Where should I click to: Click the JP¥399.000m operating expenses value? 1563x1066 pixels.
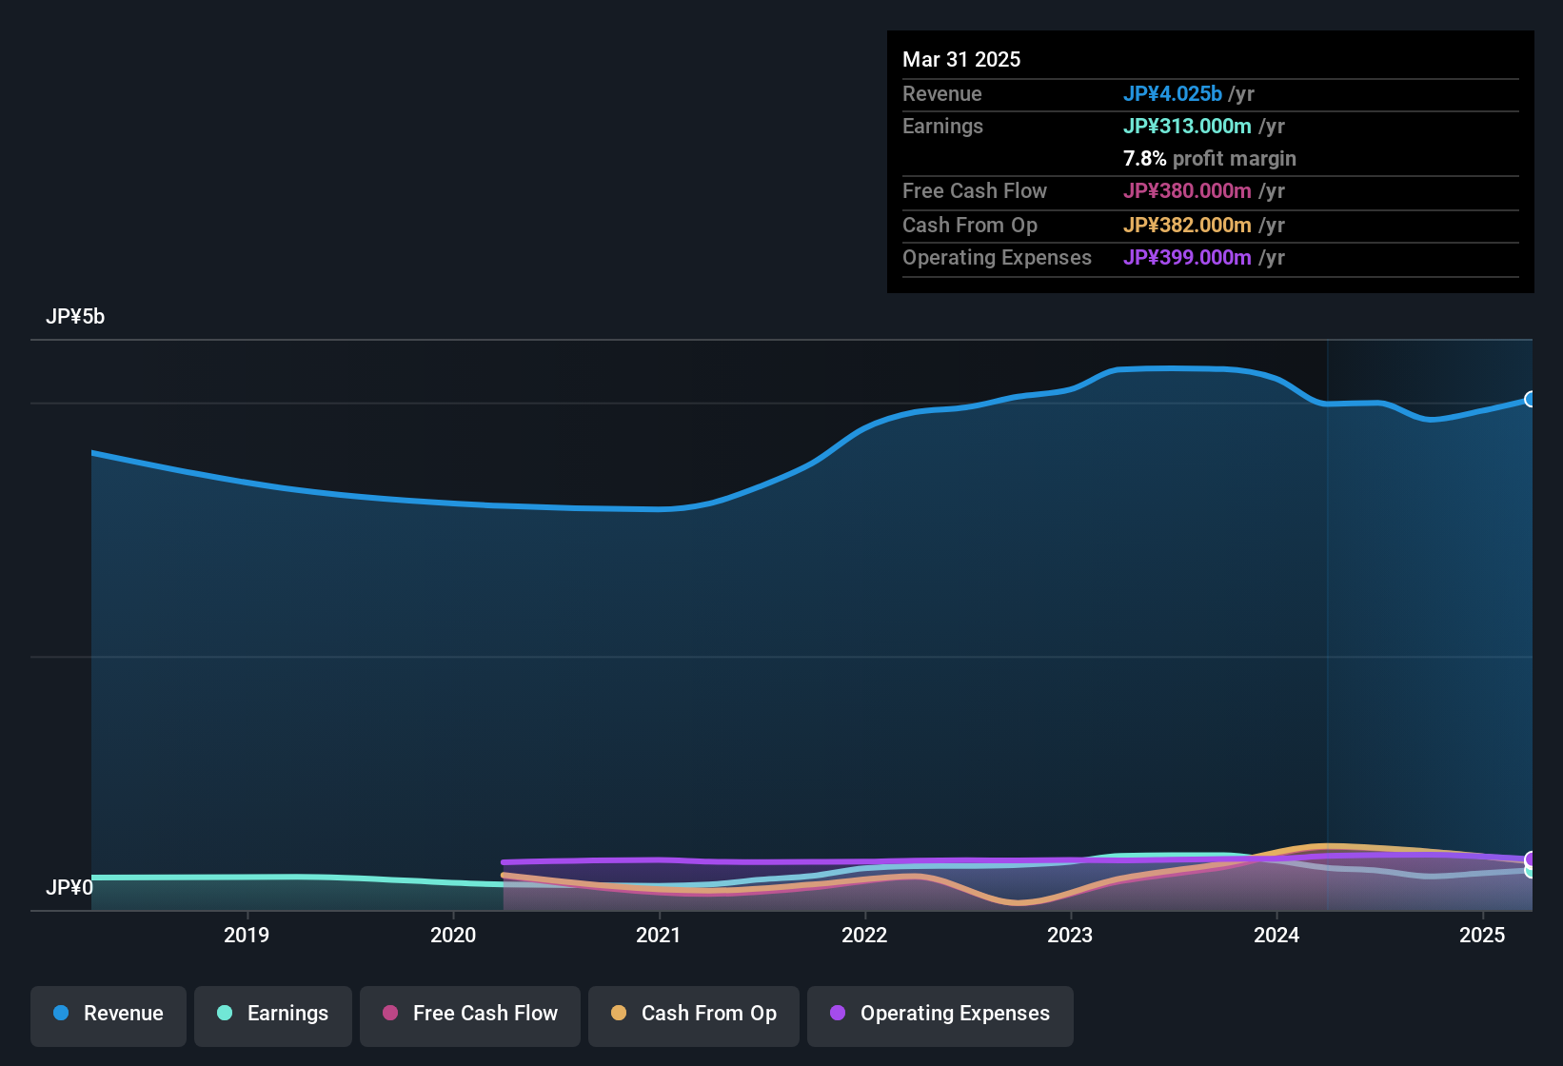pyautogui.click(x=1187, y=257)
